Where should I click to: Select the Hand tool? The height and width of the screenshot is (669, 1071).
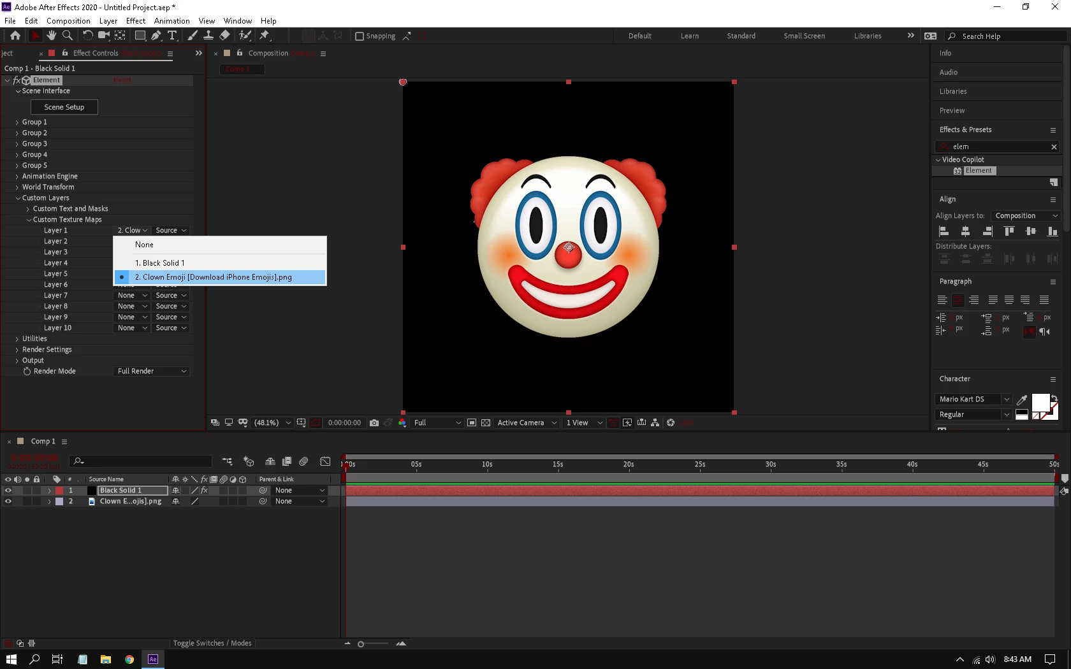(x=51, y=36)
